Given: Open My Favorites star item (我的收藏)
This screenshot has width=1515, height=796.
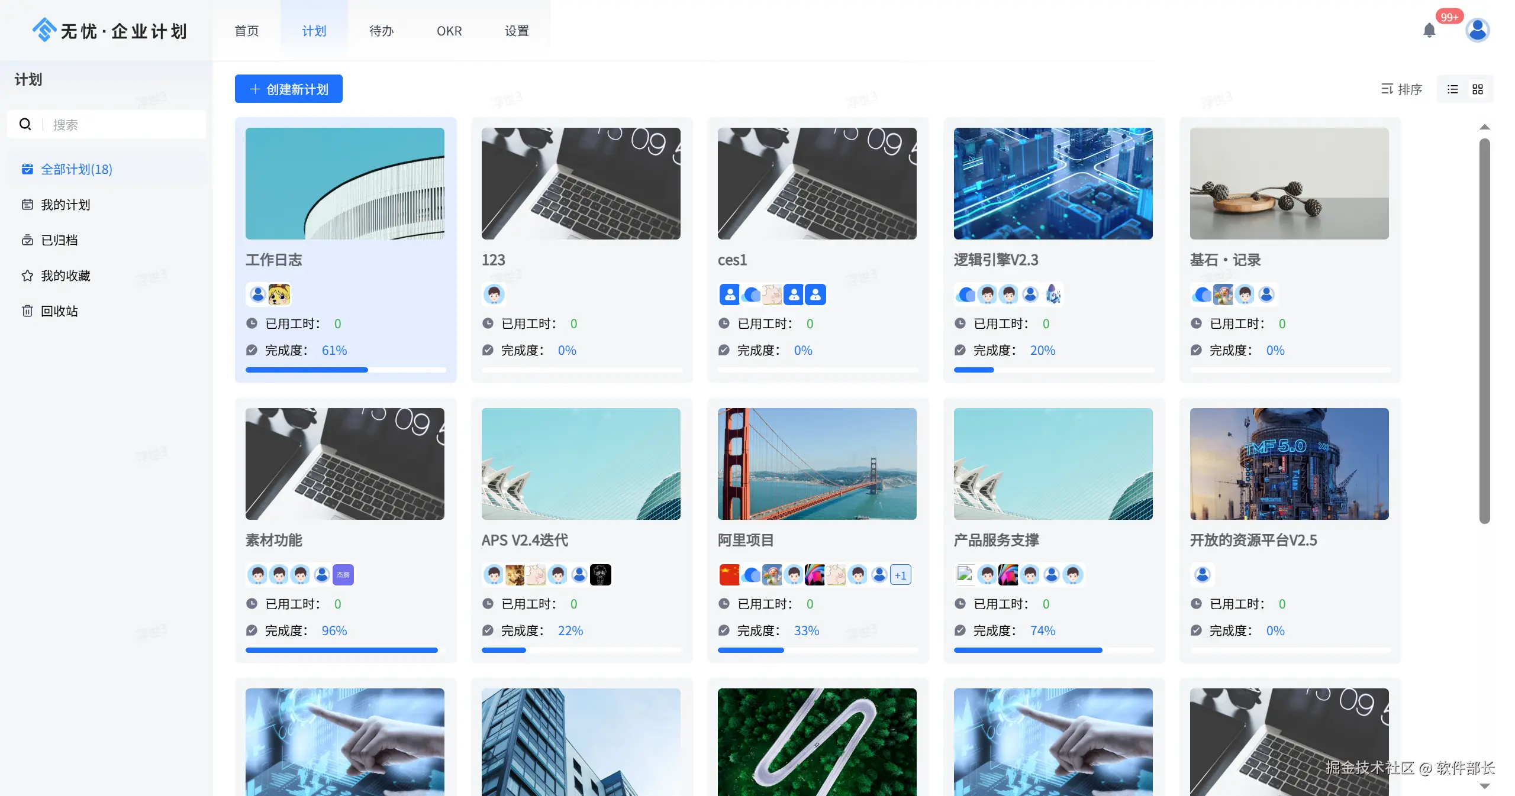Looking at the screenshot, I should click(65, 276).
